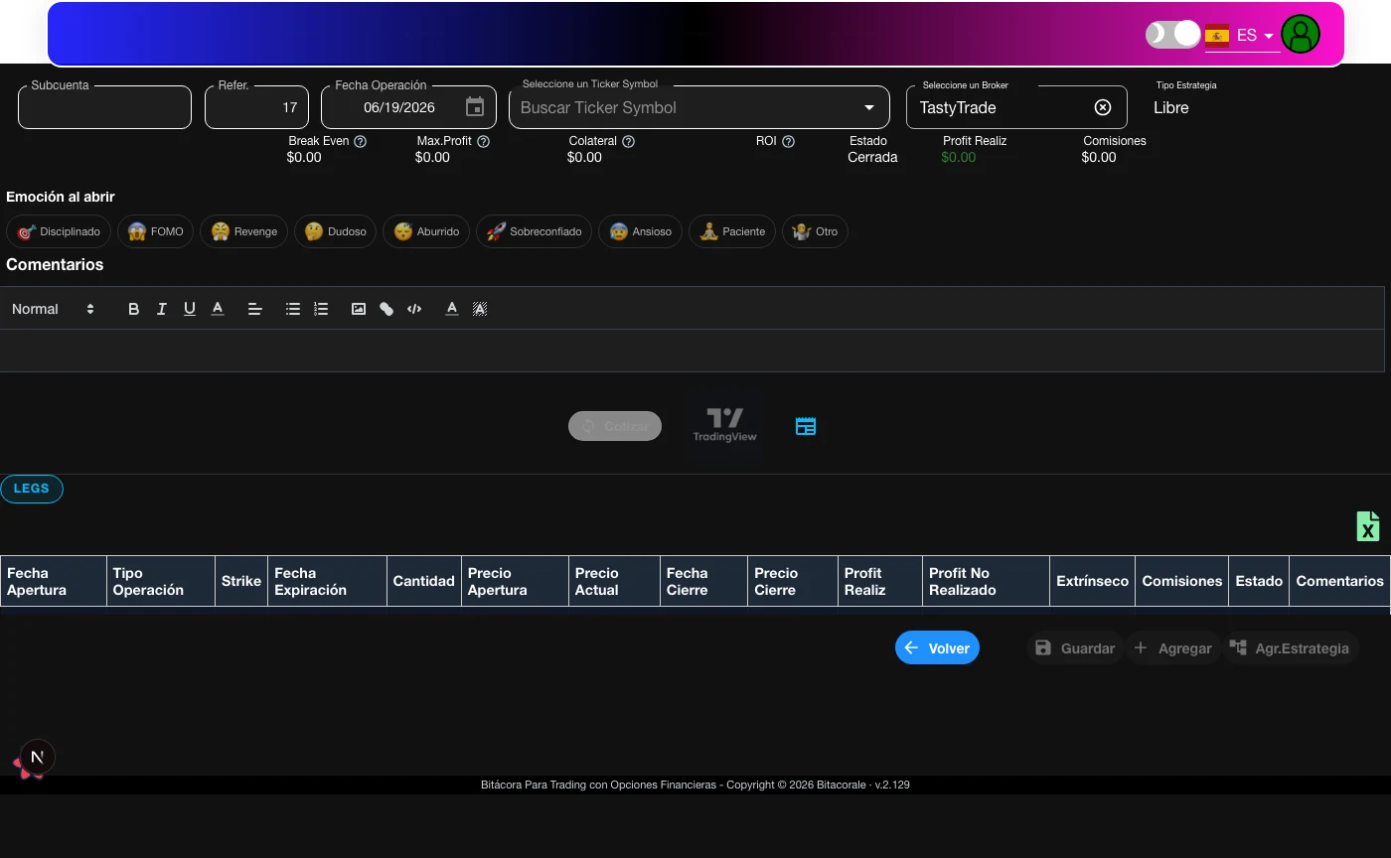Select the LEGS tab
Image resolution: width=1391 pixels, height=858 pixels.
point(32,489)
